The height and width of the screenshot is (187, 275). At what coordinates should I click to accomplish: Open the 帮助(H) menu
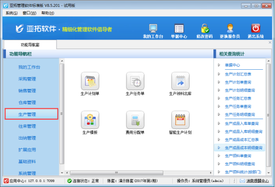pos(48,13)
